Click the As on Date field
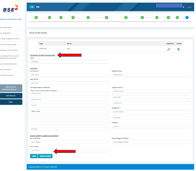 tap(69, 150)
